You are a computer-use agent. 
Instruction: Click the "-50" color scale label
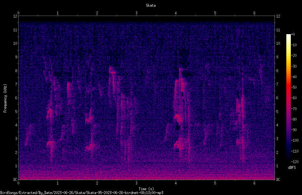click(x=294, y=87)
